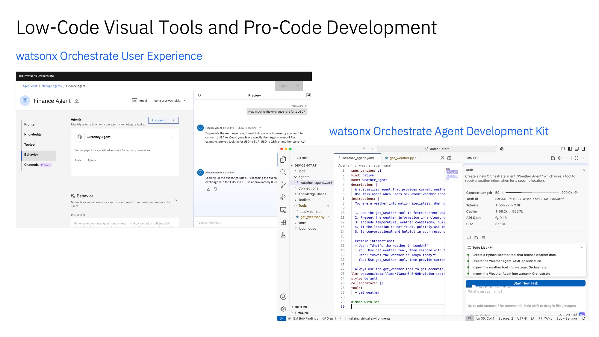Switch to the get_weather.py tab
Screen dimensions: 599x337
(x=401, y=158)
